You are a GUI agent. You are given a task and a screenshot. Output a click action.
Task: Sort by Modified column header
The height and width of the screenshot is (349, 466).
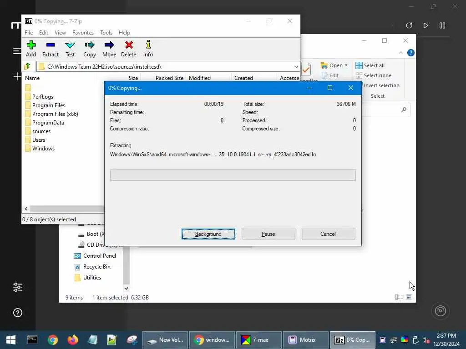[200, 78]
